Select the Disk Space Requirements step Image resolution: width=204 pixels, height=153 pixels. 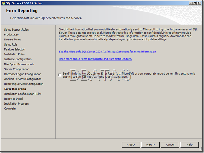[19, 64]
